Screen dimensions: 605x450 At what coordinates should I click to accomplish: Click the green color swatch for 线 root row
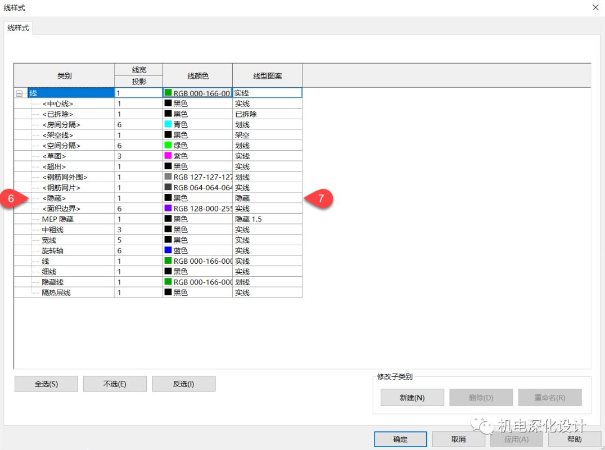(168, 93)
